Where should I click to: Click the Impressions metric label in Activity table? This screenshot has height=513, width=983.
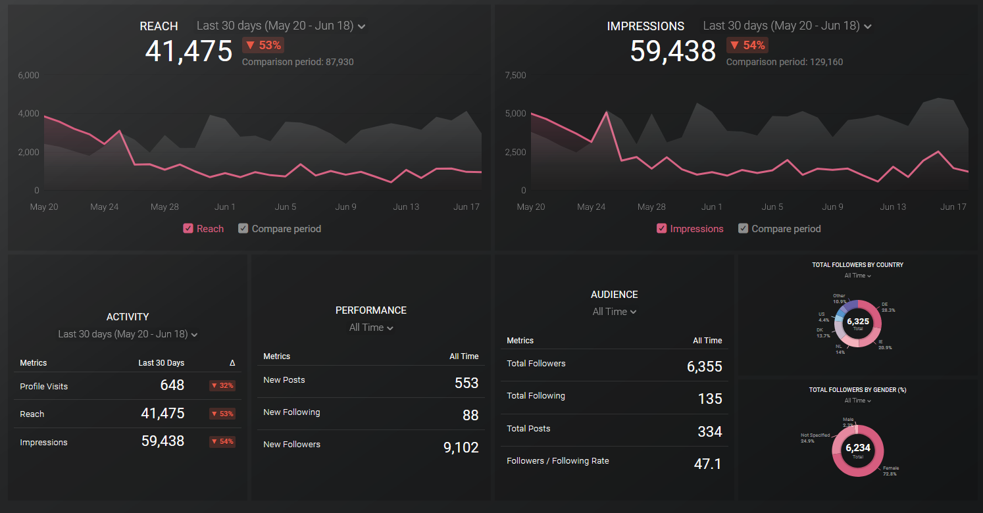coord(43,442)
